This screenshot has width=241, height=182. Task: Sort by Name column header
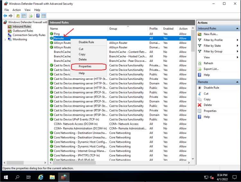coord(78,29)
